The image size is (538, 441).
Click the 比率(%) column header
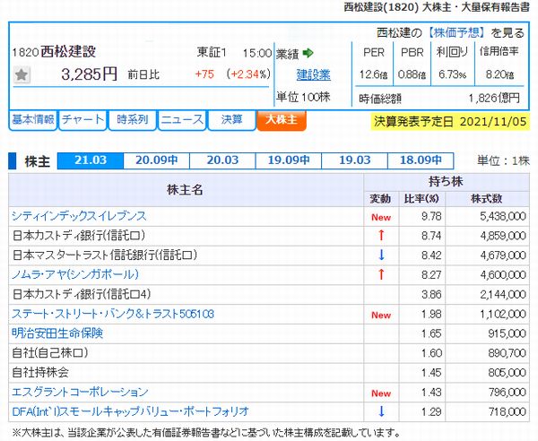click(421, 199)
